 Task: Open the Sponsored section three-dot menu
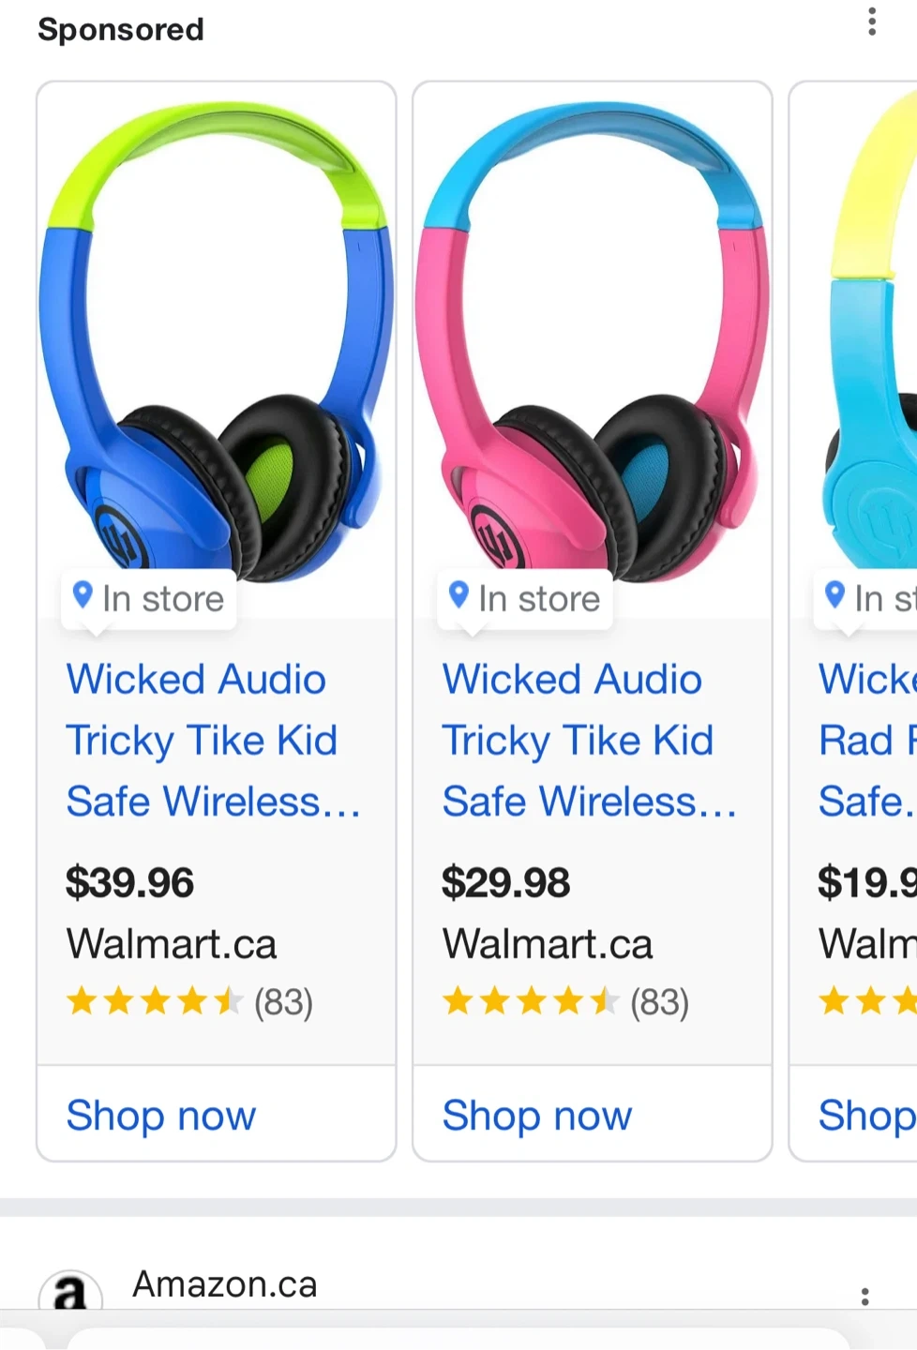(x=872, y=22)
